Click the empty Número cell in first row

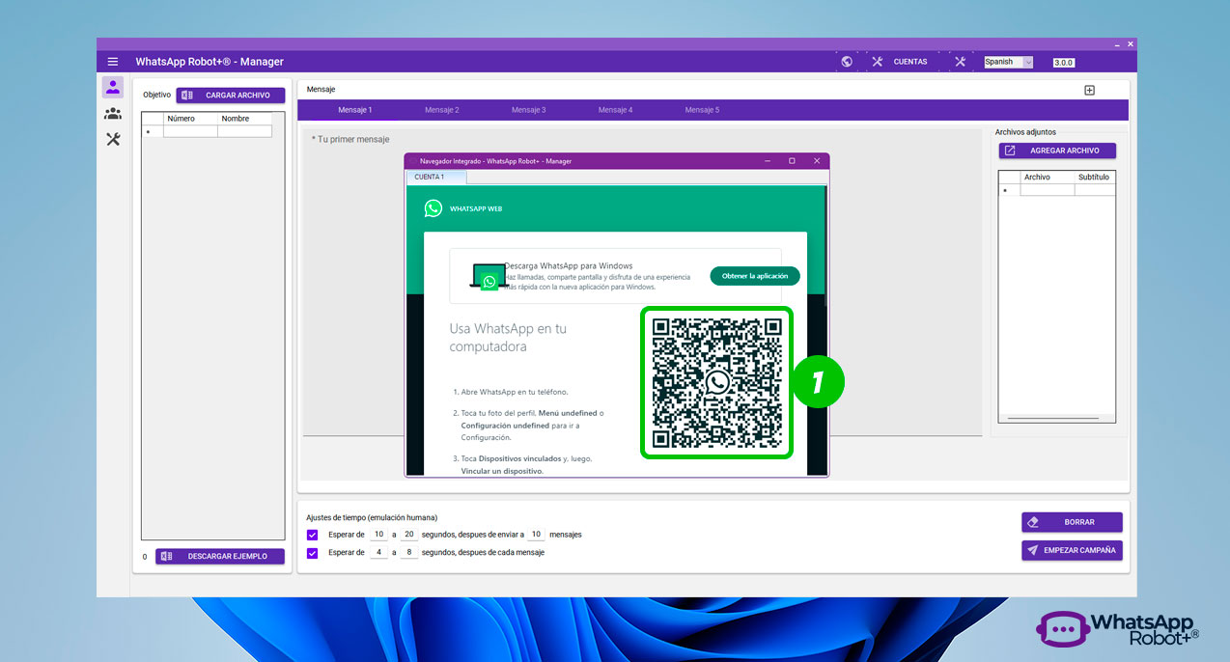[x=190, y=131]
